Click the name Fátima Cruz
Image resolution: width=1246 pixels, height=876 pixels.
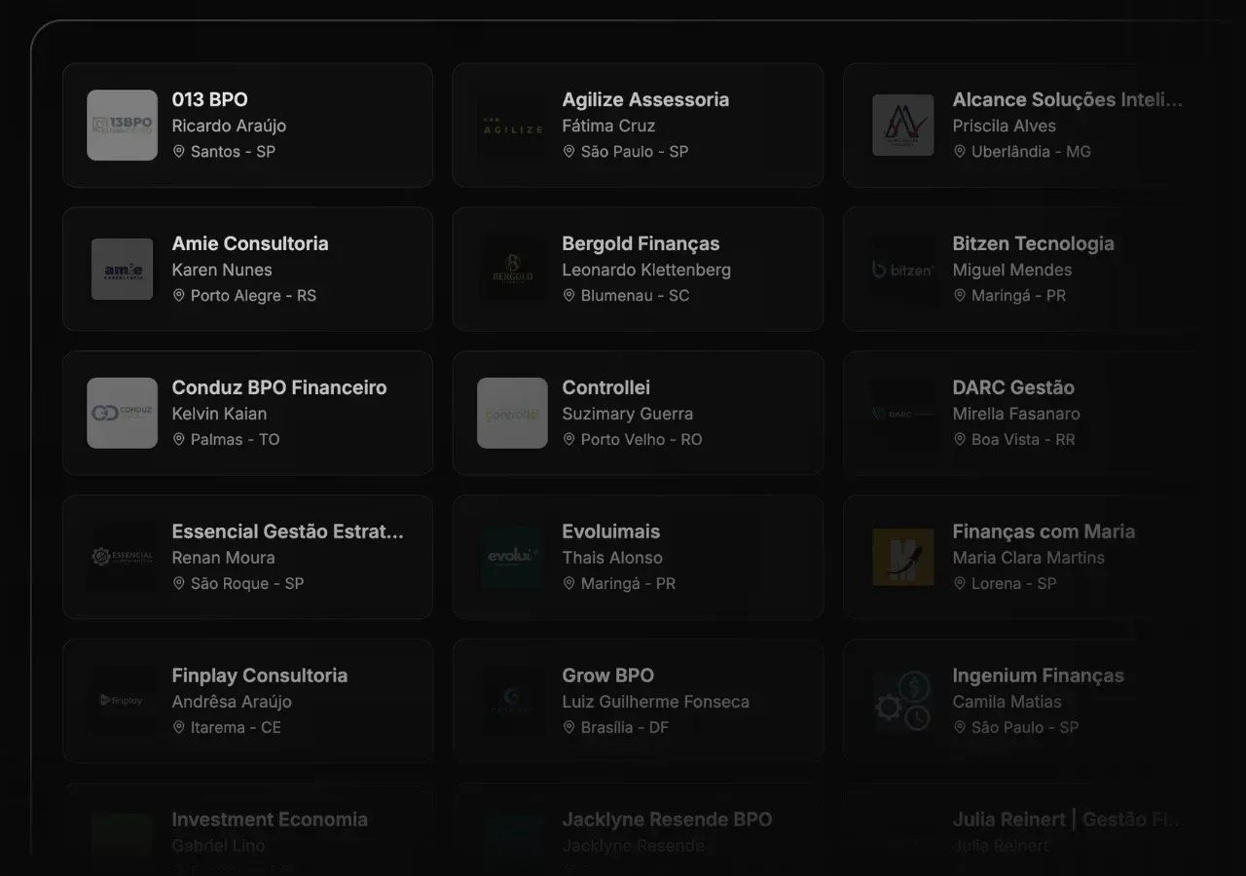(x=608, y=126)
